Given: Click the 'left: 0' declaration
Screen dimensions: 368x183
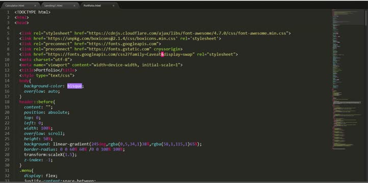Looking at the screenshot, I should (x=34, y=123).
